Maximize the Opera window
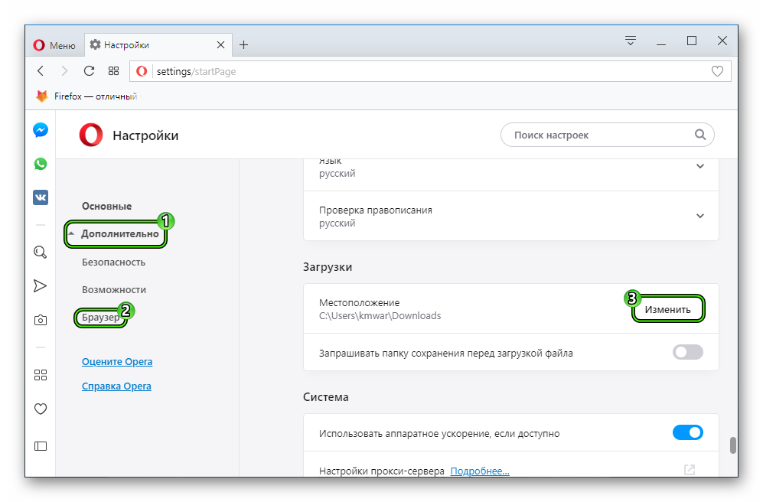763x502 pixels. pyautogui.click(x=692, y=41)
